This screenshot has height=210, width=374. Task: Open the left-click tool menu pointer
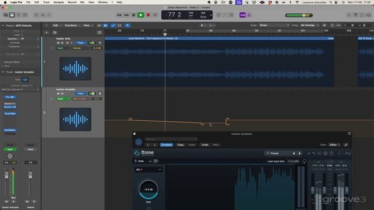[203, 26]
